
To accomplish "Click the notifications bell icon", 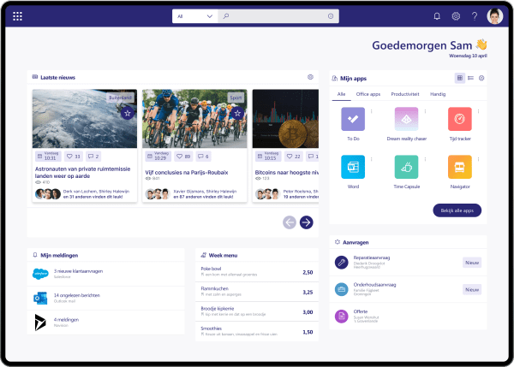I will 437,16.
